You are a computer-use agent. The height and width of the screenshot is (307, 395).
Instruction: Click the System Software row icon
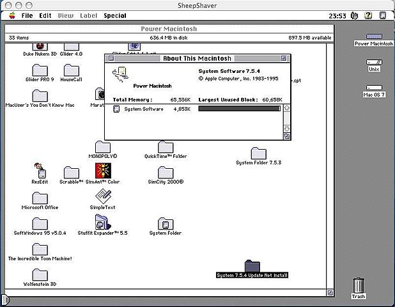click(x=116, y=109)
